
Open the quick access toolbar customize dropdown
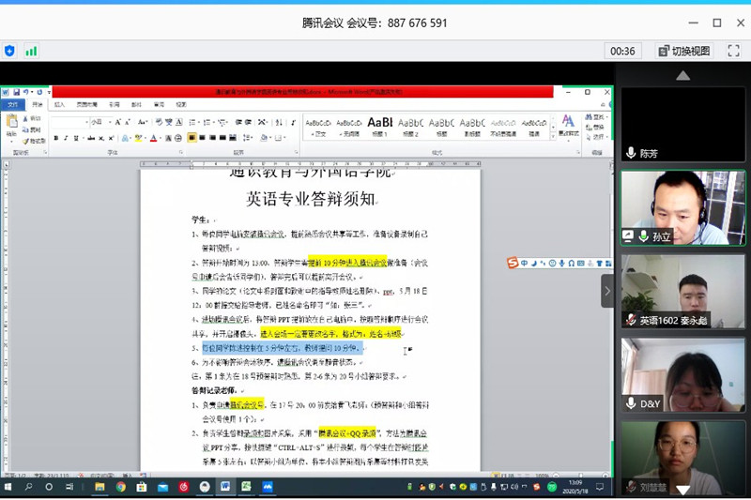point(49,92)
